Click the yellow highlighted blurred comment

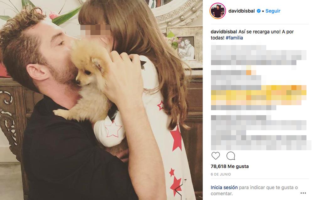point(258,95)
